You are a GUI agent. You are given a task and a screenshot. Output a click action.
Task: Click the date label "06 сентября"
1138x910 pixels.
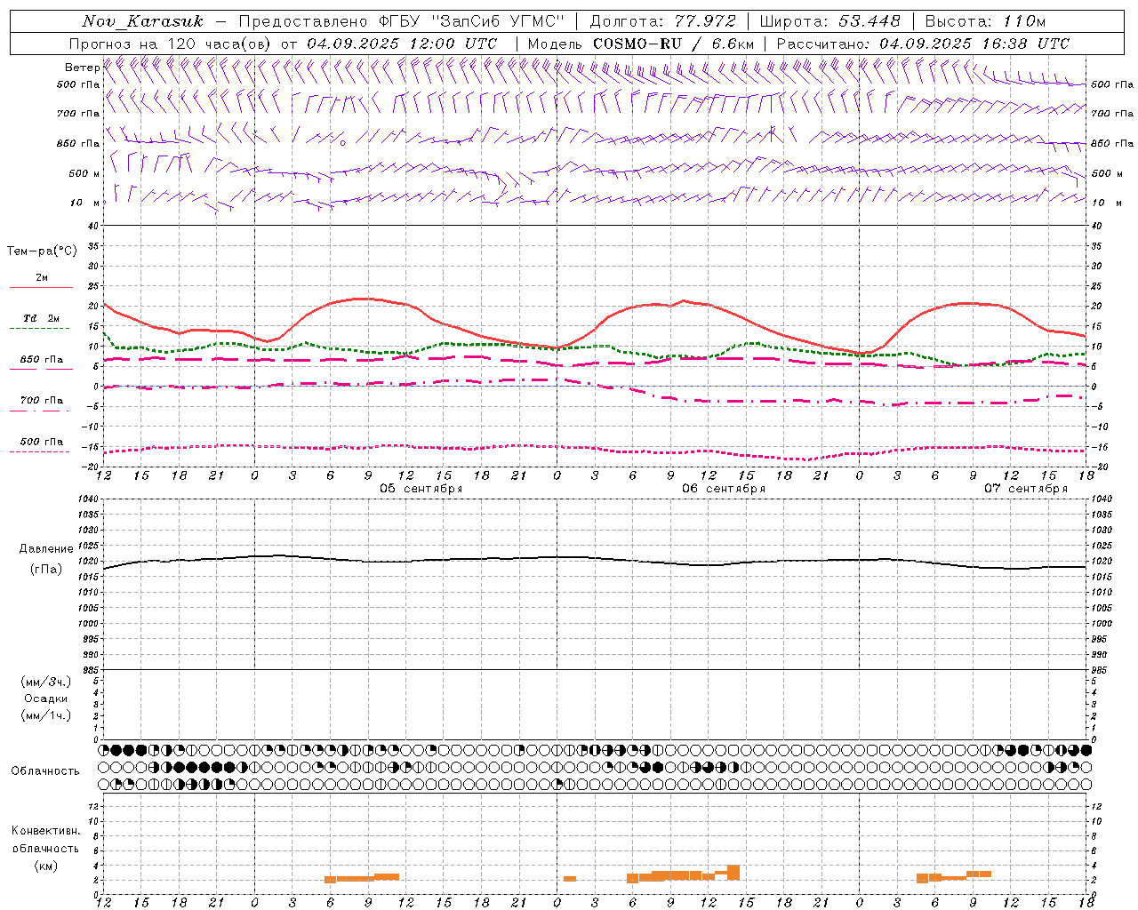724,489
